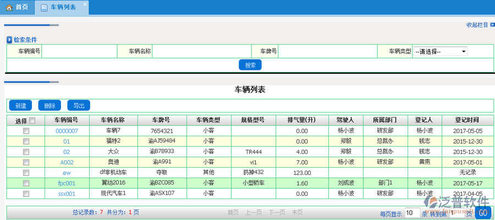Open vehicle link ssx001
The image size is (495, 220).
(x=67, y=194)
